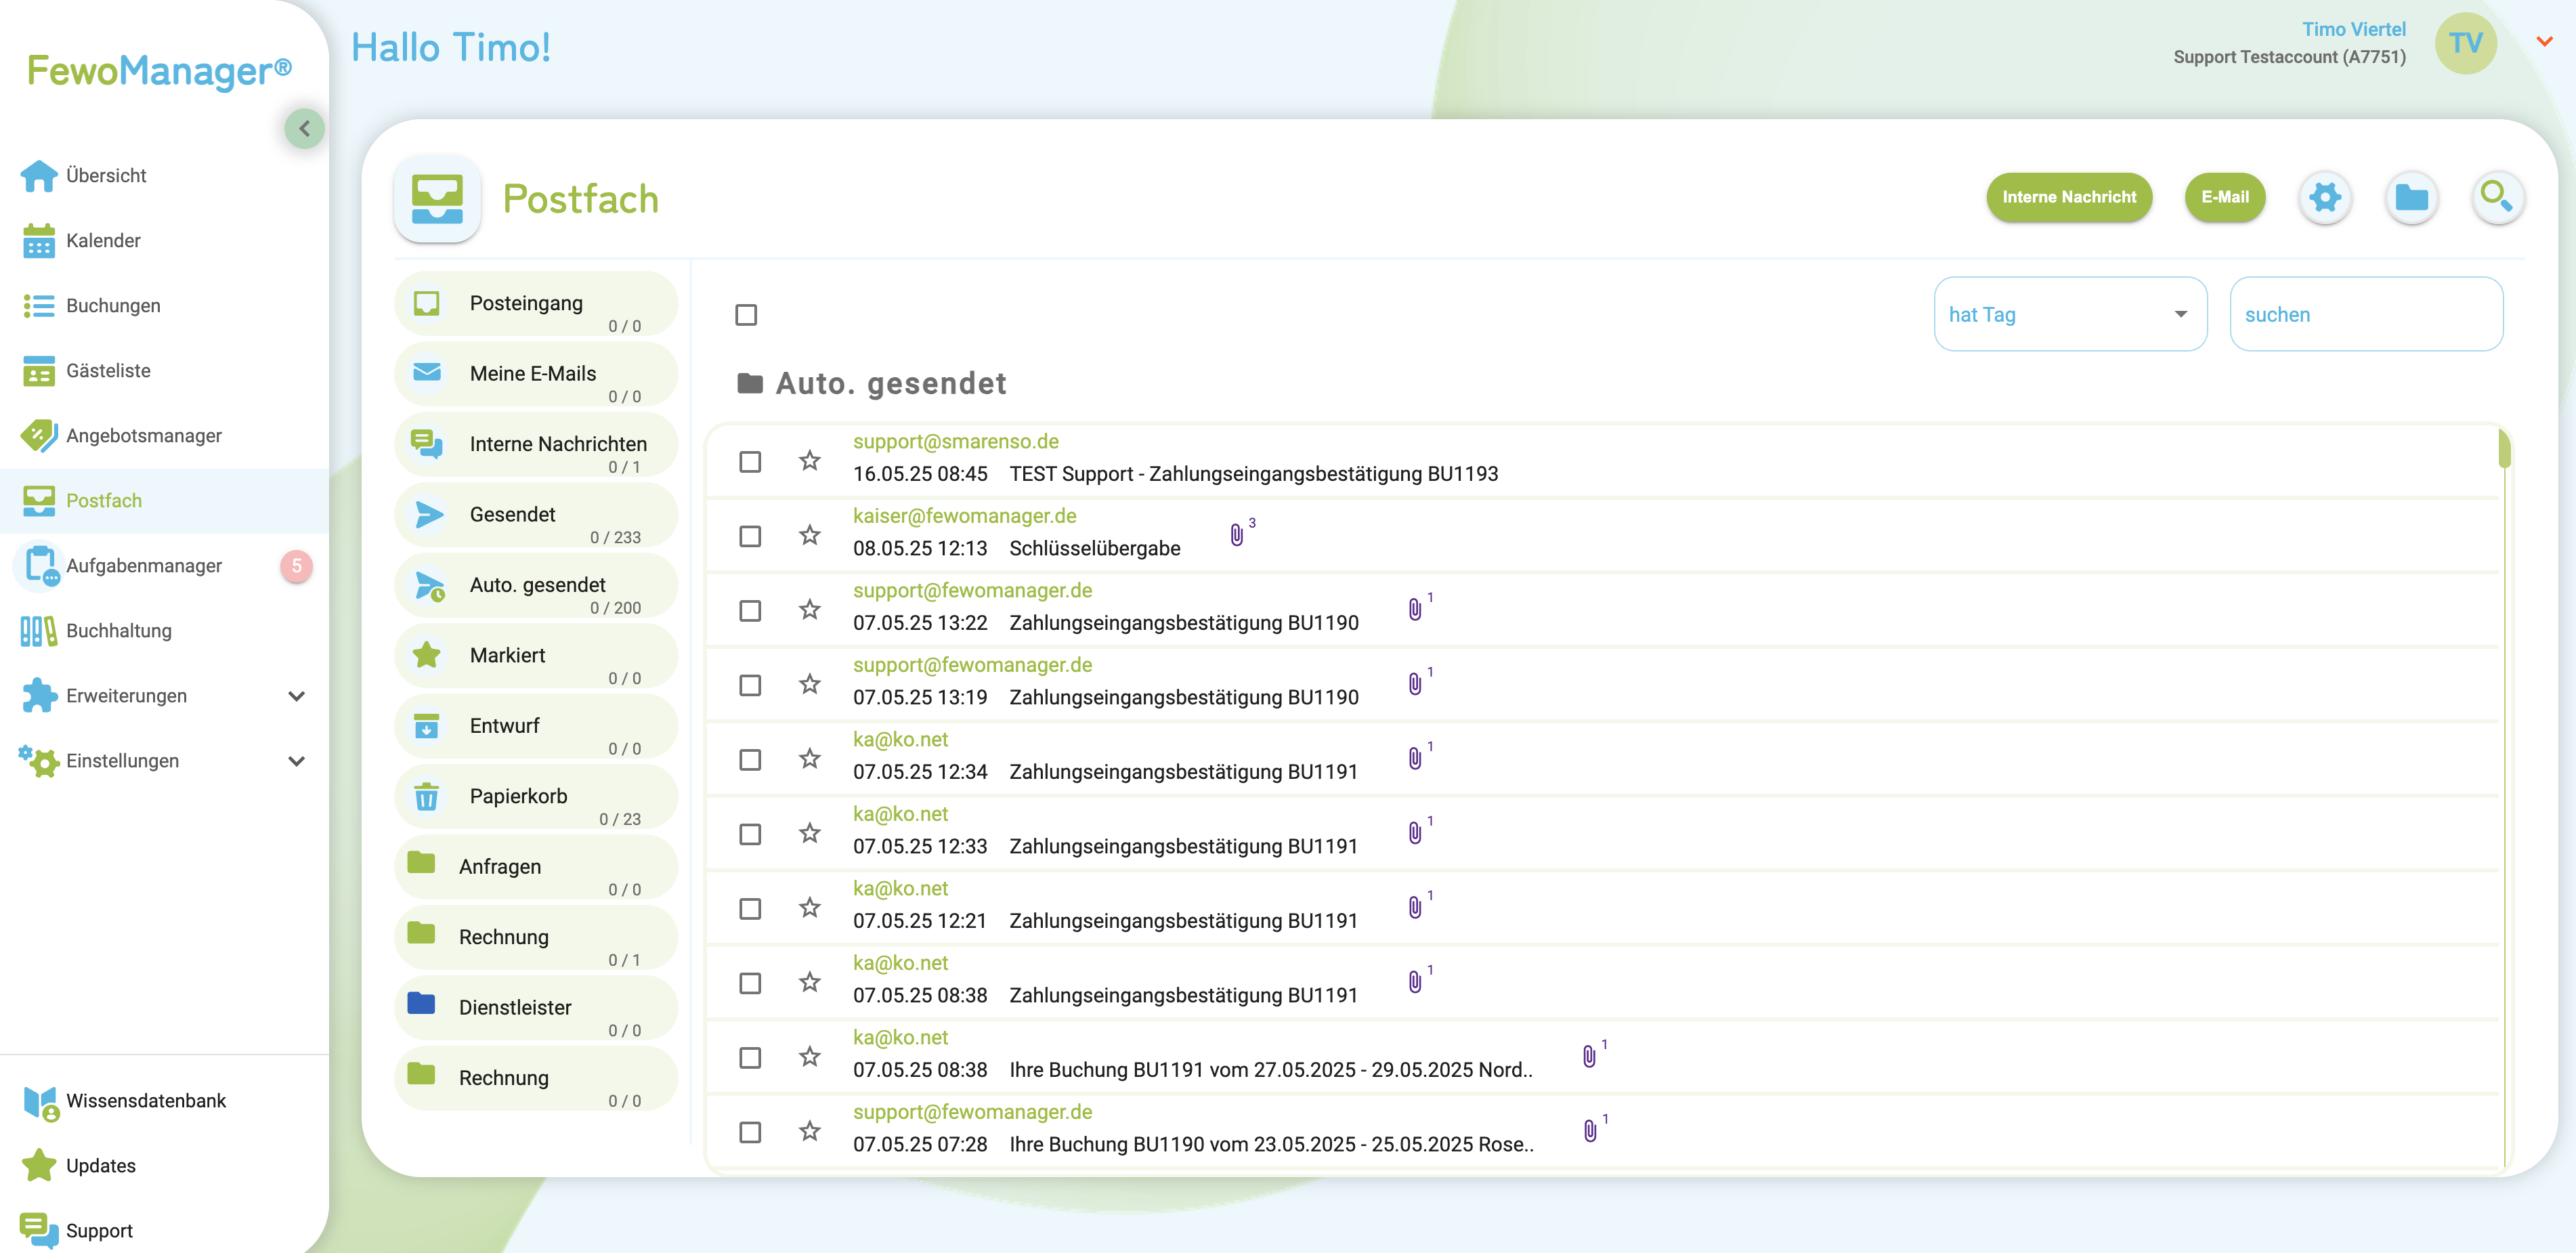The width and height of the screenshot is (2576, 1253).
Task: Click the Interne Nachricht button
Action: [2070, 197]
